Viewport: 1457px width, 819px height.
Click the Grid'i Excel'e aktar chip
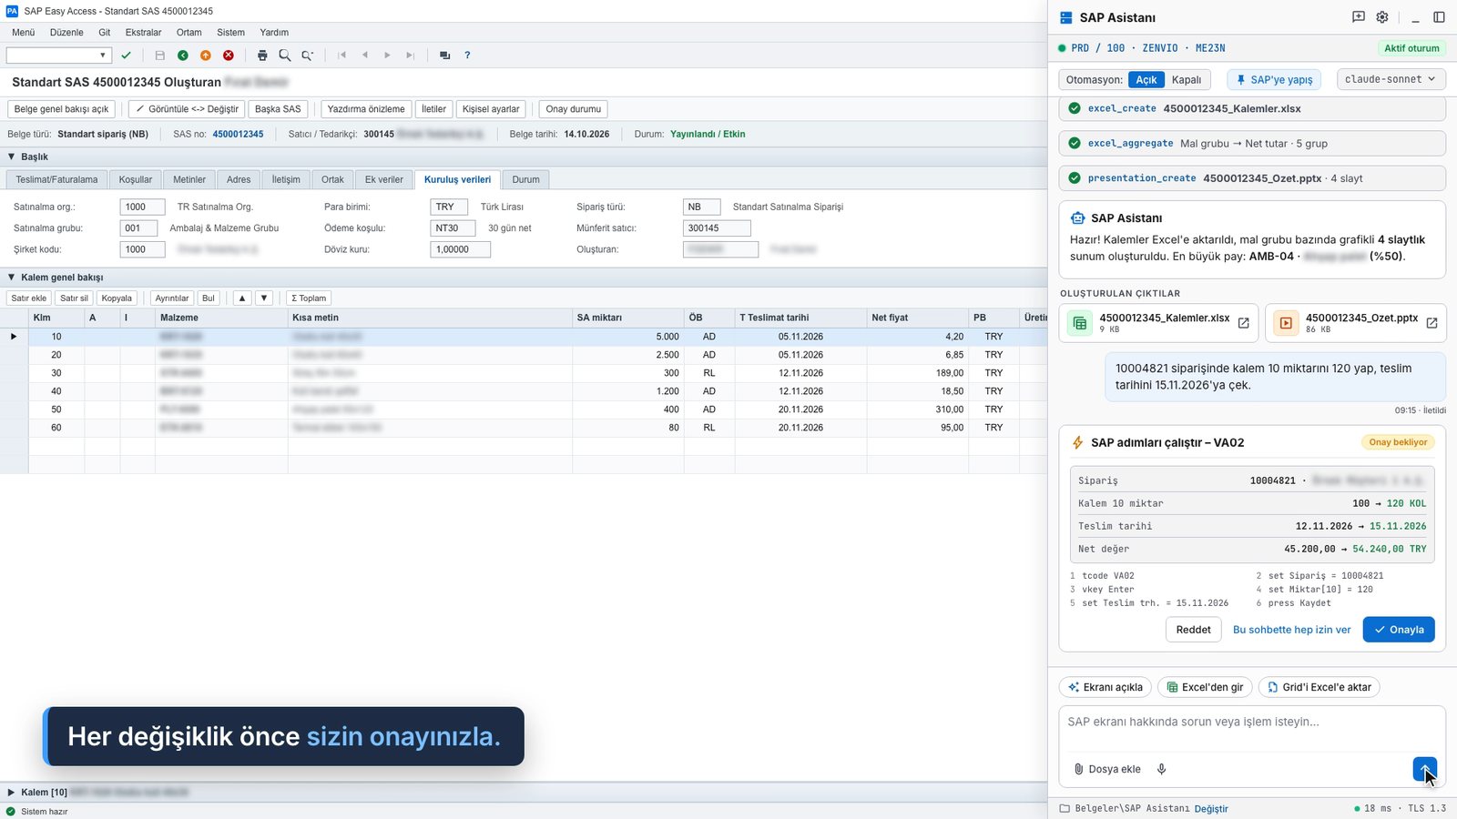pyautogui.click(x=1319, y=687)
